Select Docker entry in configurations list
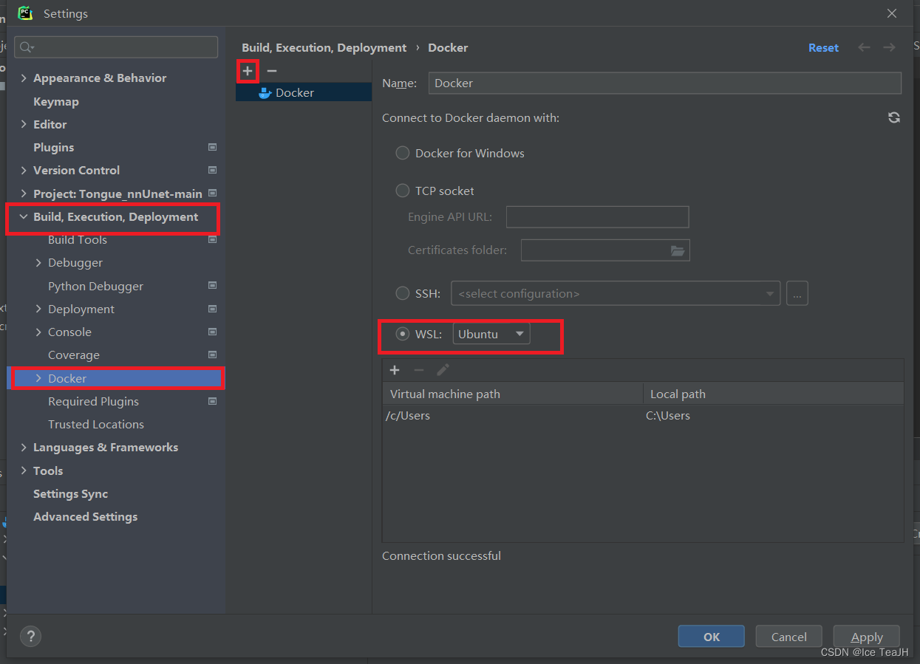The height and width of the screenshot is (664, 920). coord(304,92)
